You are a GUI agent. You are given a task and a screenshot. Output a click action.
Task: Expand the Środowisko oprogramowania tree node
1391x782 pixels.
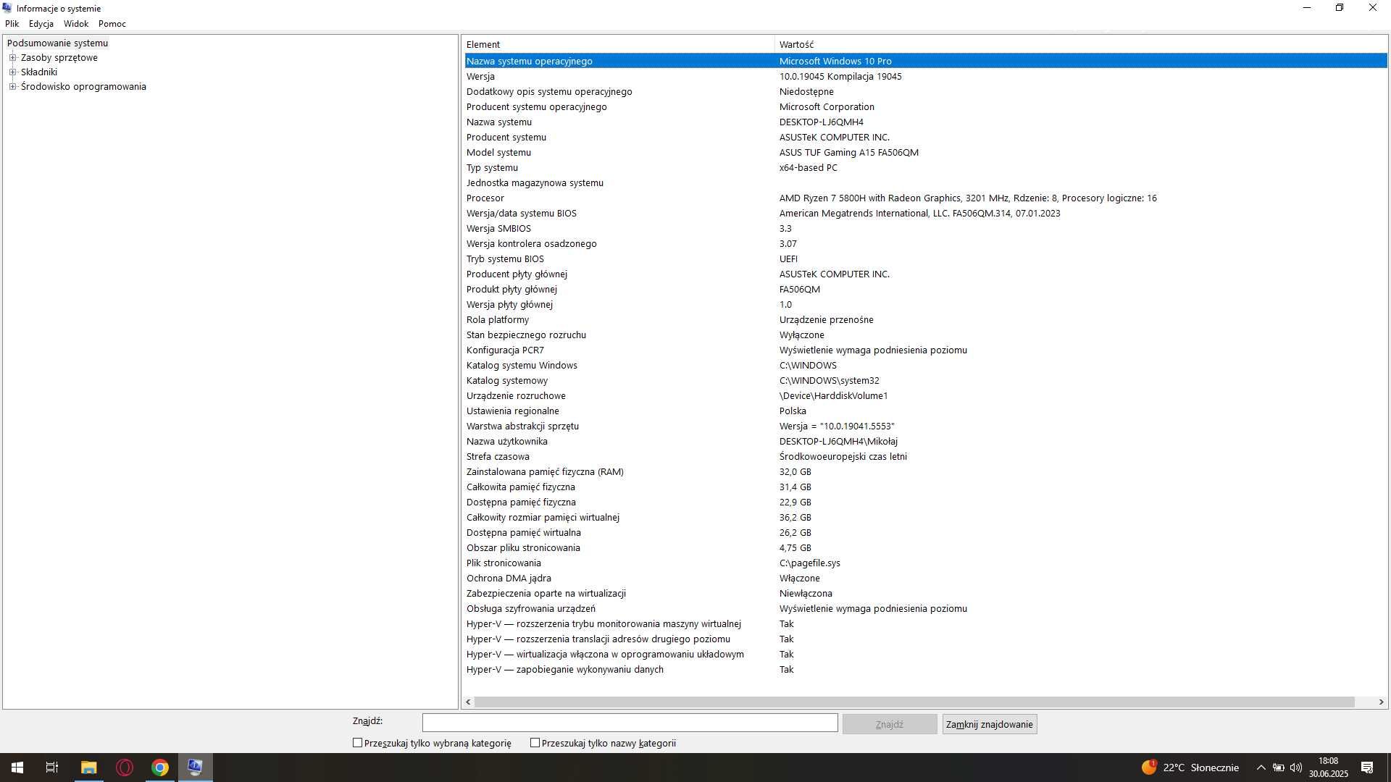pos(12,87)
